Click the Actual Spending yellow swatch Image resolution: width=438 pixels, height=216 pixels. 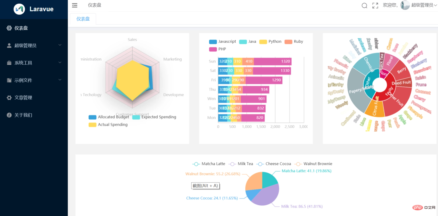(92, 125)
